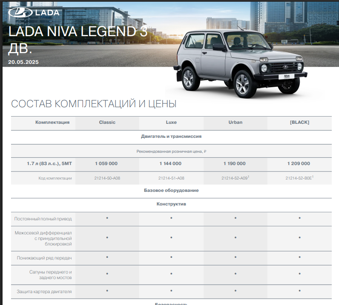Click the Постоянный полный привод row label

pos(43,219)
